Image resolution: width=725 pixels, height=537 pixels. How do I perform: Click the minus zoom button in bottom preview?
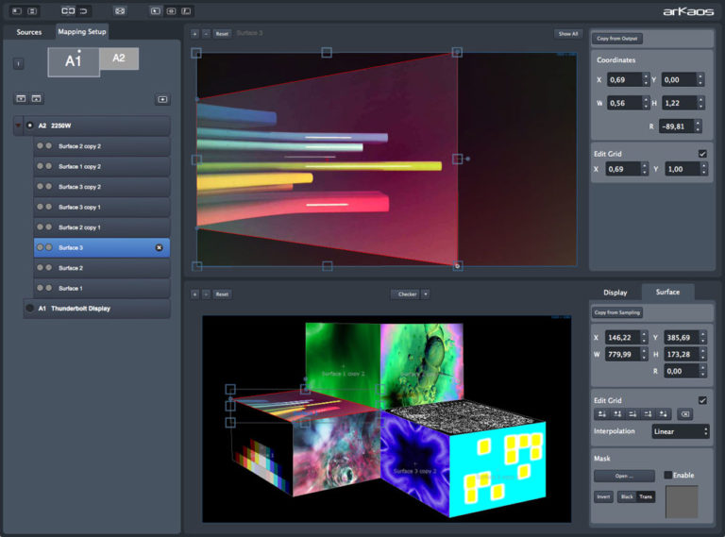206,294
